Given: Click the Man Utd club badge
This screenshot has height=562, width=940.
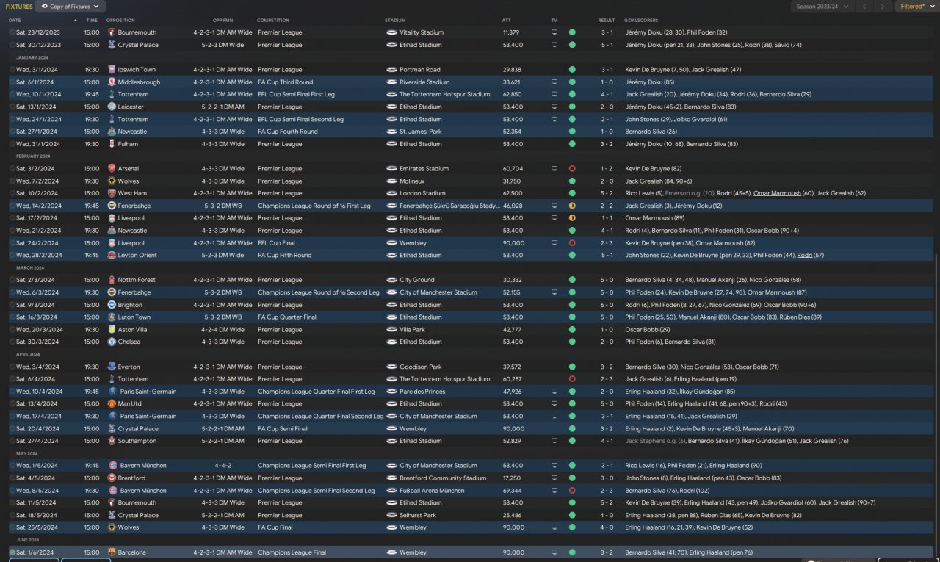Looking at the screenshot, I should tap(112, 404).
